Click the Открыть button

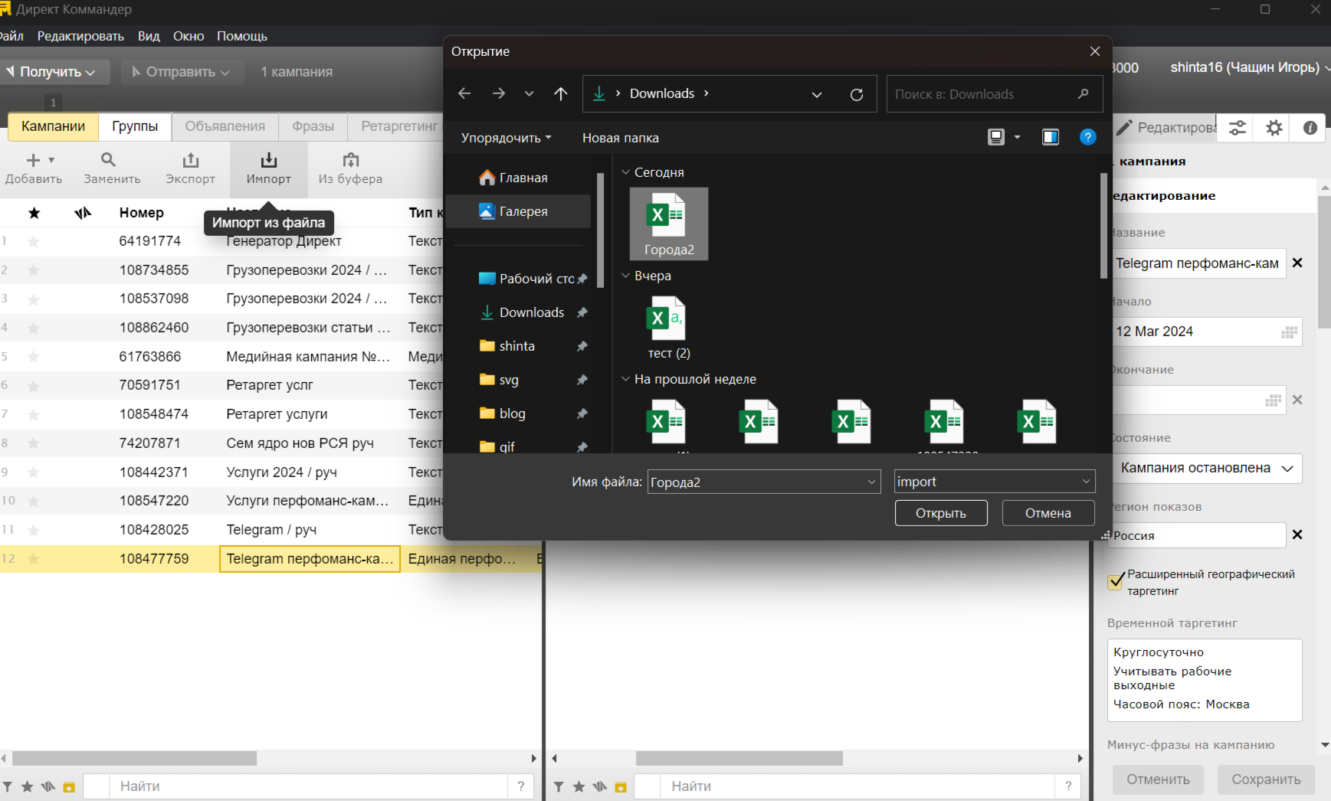(941, 513)
